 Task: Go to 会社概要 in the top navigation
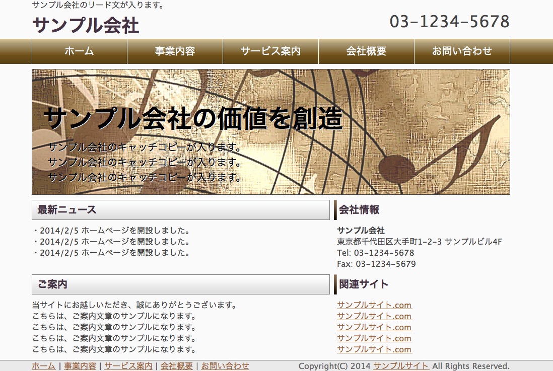[366, 51]
